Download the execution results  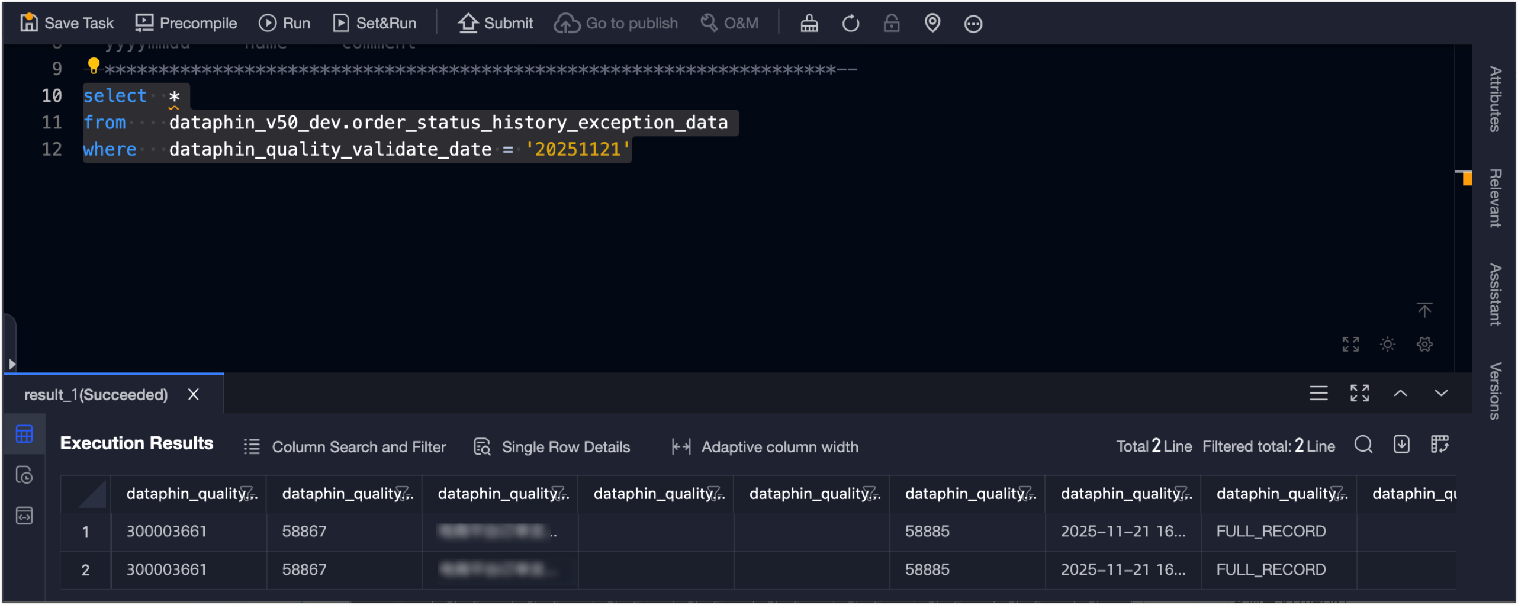pos(1401,445)
